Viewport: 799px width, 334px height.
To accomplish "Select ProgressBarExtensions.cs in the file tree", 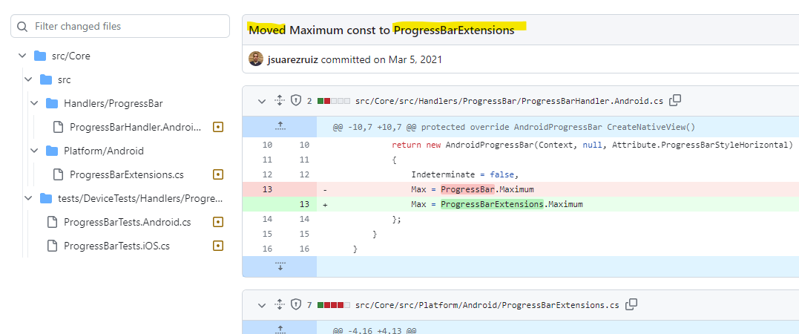I will coord(126,174).
